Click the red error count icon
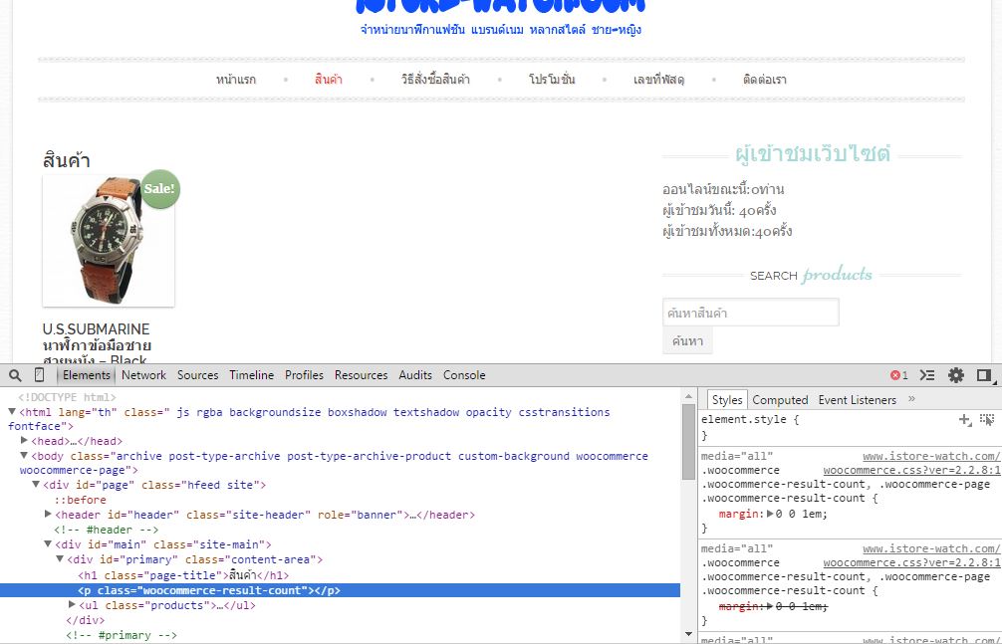 [898, 375]
